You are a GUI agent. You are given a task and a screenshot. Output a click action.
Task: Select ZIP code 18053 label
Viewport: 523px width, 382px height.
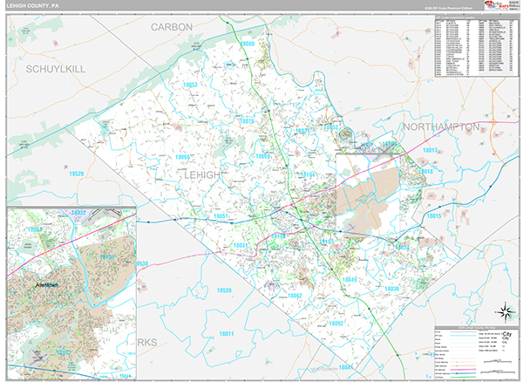pyautogui.click(x=190, y=85)
